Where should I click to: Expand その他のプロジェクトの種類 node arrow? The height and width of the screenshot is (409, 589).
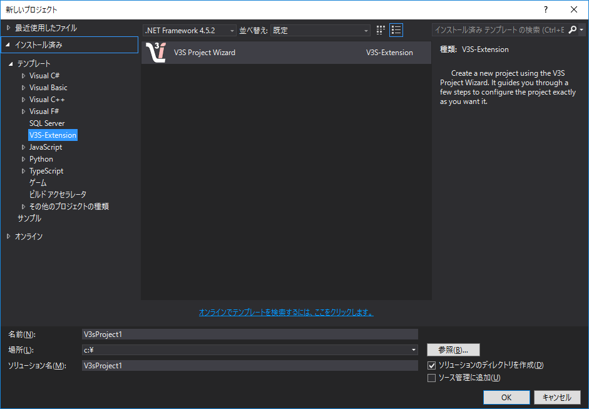23,207
